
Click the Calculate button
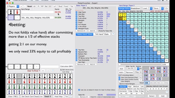tap(66, 66)
